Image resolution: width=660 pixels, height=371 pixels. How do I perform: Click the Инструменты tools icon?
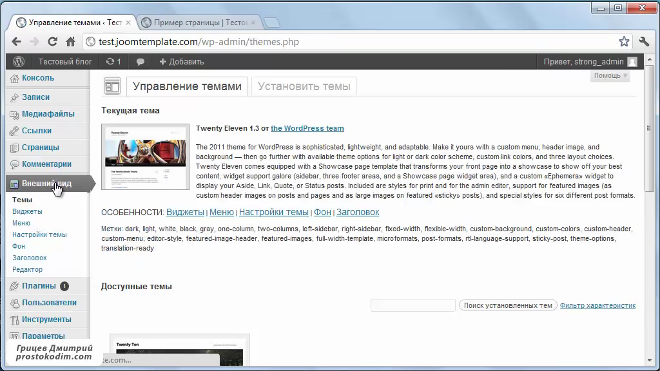tap(14, 319)
